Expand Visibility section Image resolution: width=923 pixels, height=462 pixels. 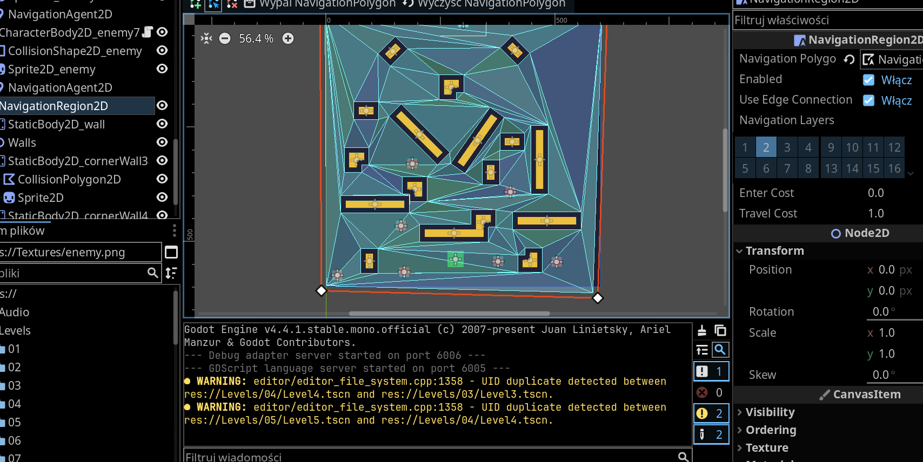coord(766,412)
